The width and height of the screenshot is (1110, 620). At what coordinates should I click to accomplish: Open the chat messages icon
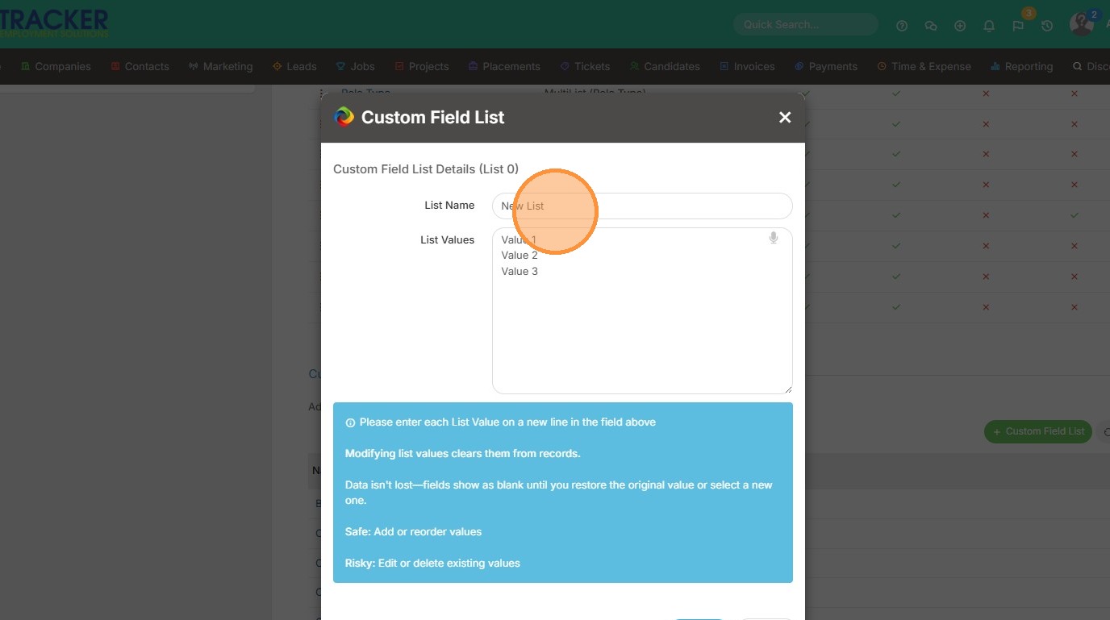(931, 26)
